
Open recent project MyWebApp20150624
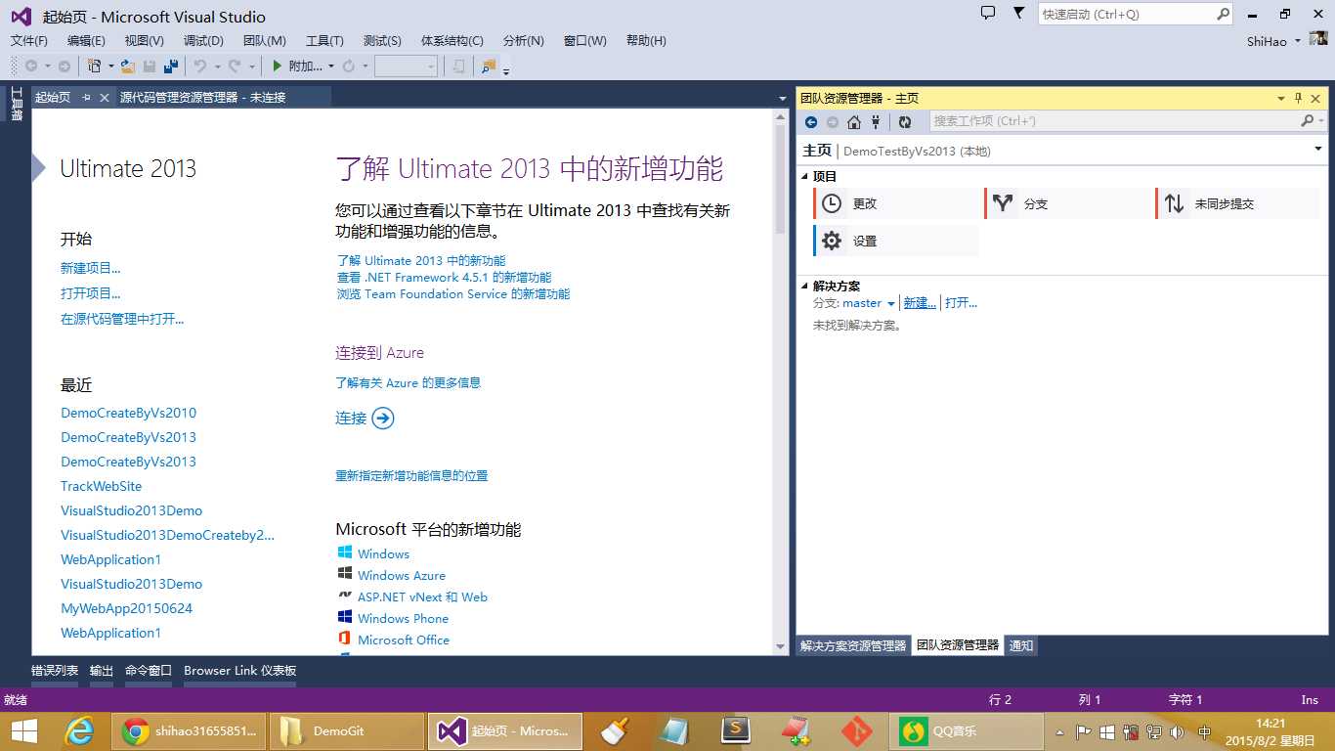point(127,608)
